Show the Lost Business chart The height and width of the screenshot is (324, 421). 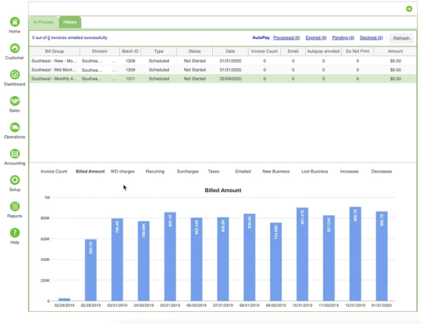click(315, 171)
